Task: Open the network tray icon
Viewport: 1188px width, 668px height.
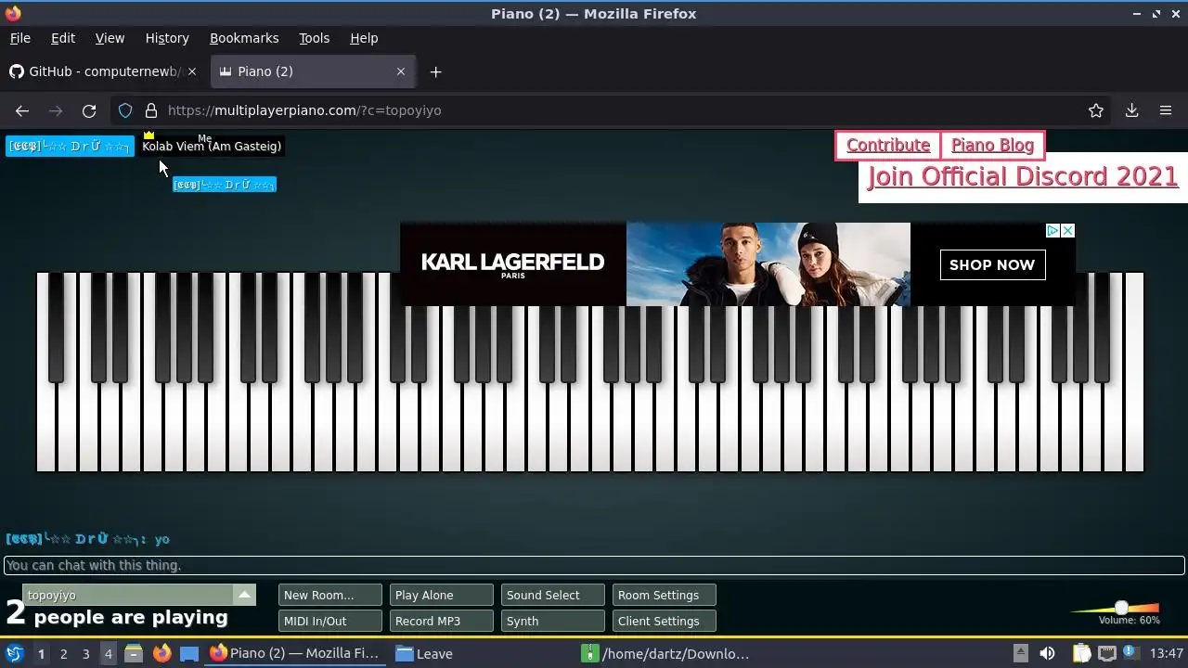Action: point(1106,653)
